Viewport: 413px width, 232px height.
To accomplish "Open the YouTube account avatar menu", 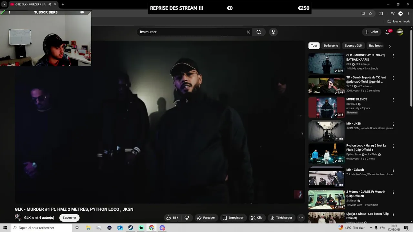I will pyautogui.click(x=400, y=32).
